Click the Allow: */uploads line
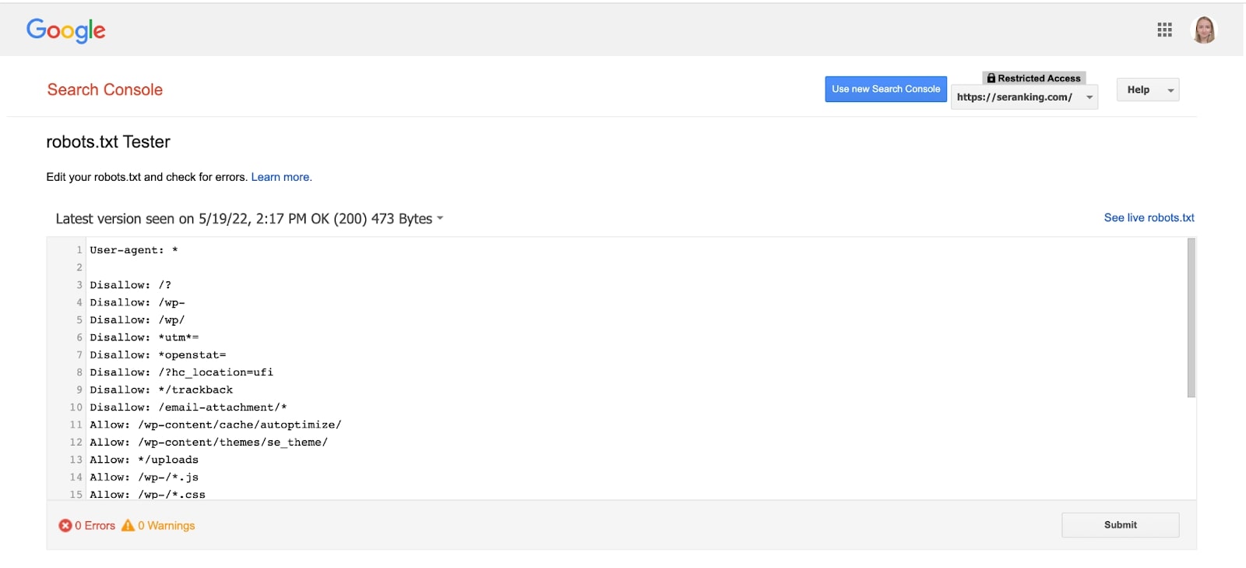The height and width of the screenshot is (568, 1246). click(x=144, y=460)
